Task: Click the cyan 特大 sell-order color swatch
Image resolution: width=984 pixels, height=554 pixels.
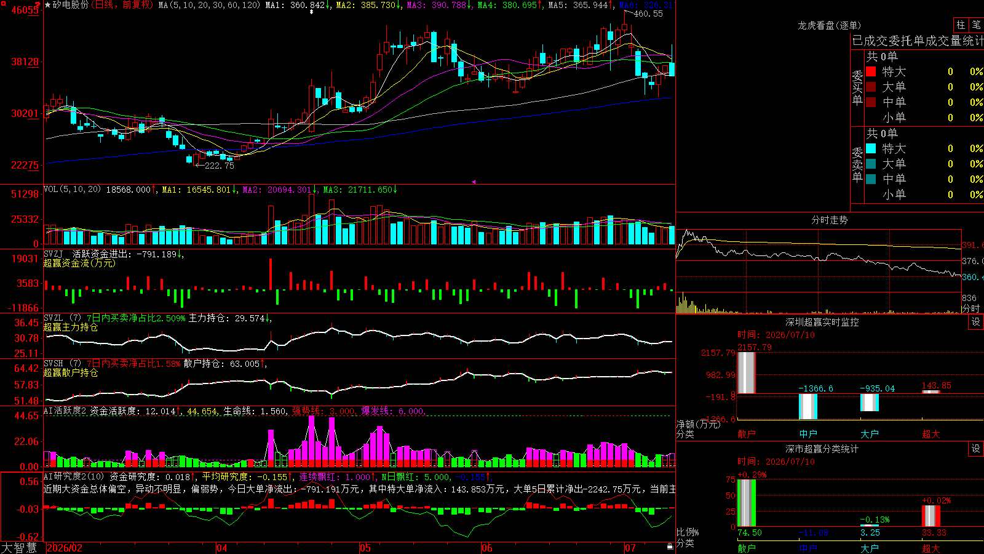Action: pyautogui.click(x=871, y=148)
